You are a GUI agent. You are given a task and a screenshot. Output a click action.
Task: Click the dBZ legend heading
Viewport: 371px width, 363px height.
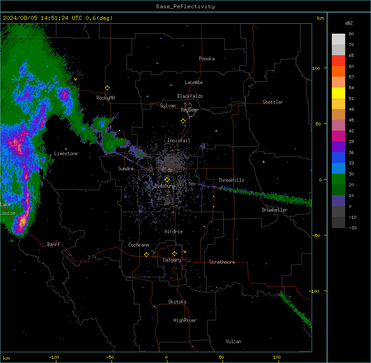(x=349, y=23)
